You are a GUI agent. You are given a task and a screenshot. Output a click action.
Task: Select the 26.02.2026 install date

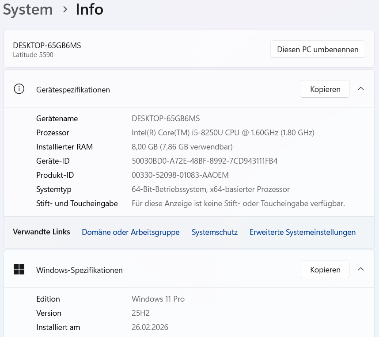[x=150, y=327]
